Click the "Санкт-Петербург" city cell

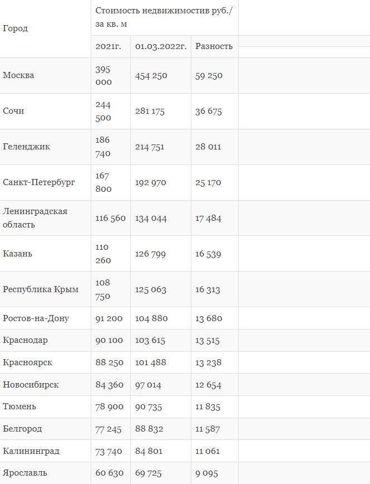click(39, 182)
